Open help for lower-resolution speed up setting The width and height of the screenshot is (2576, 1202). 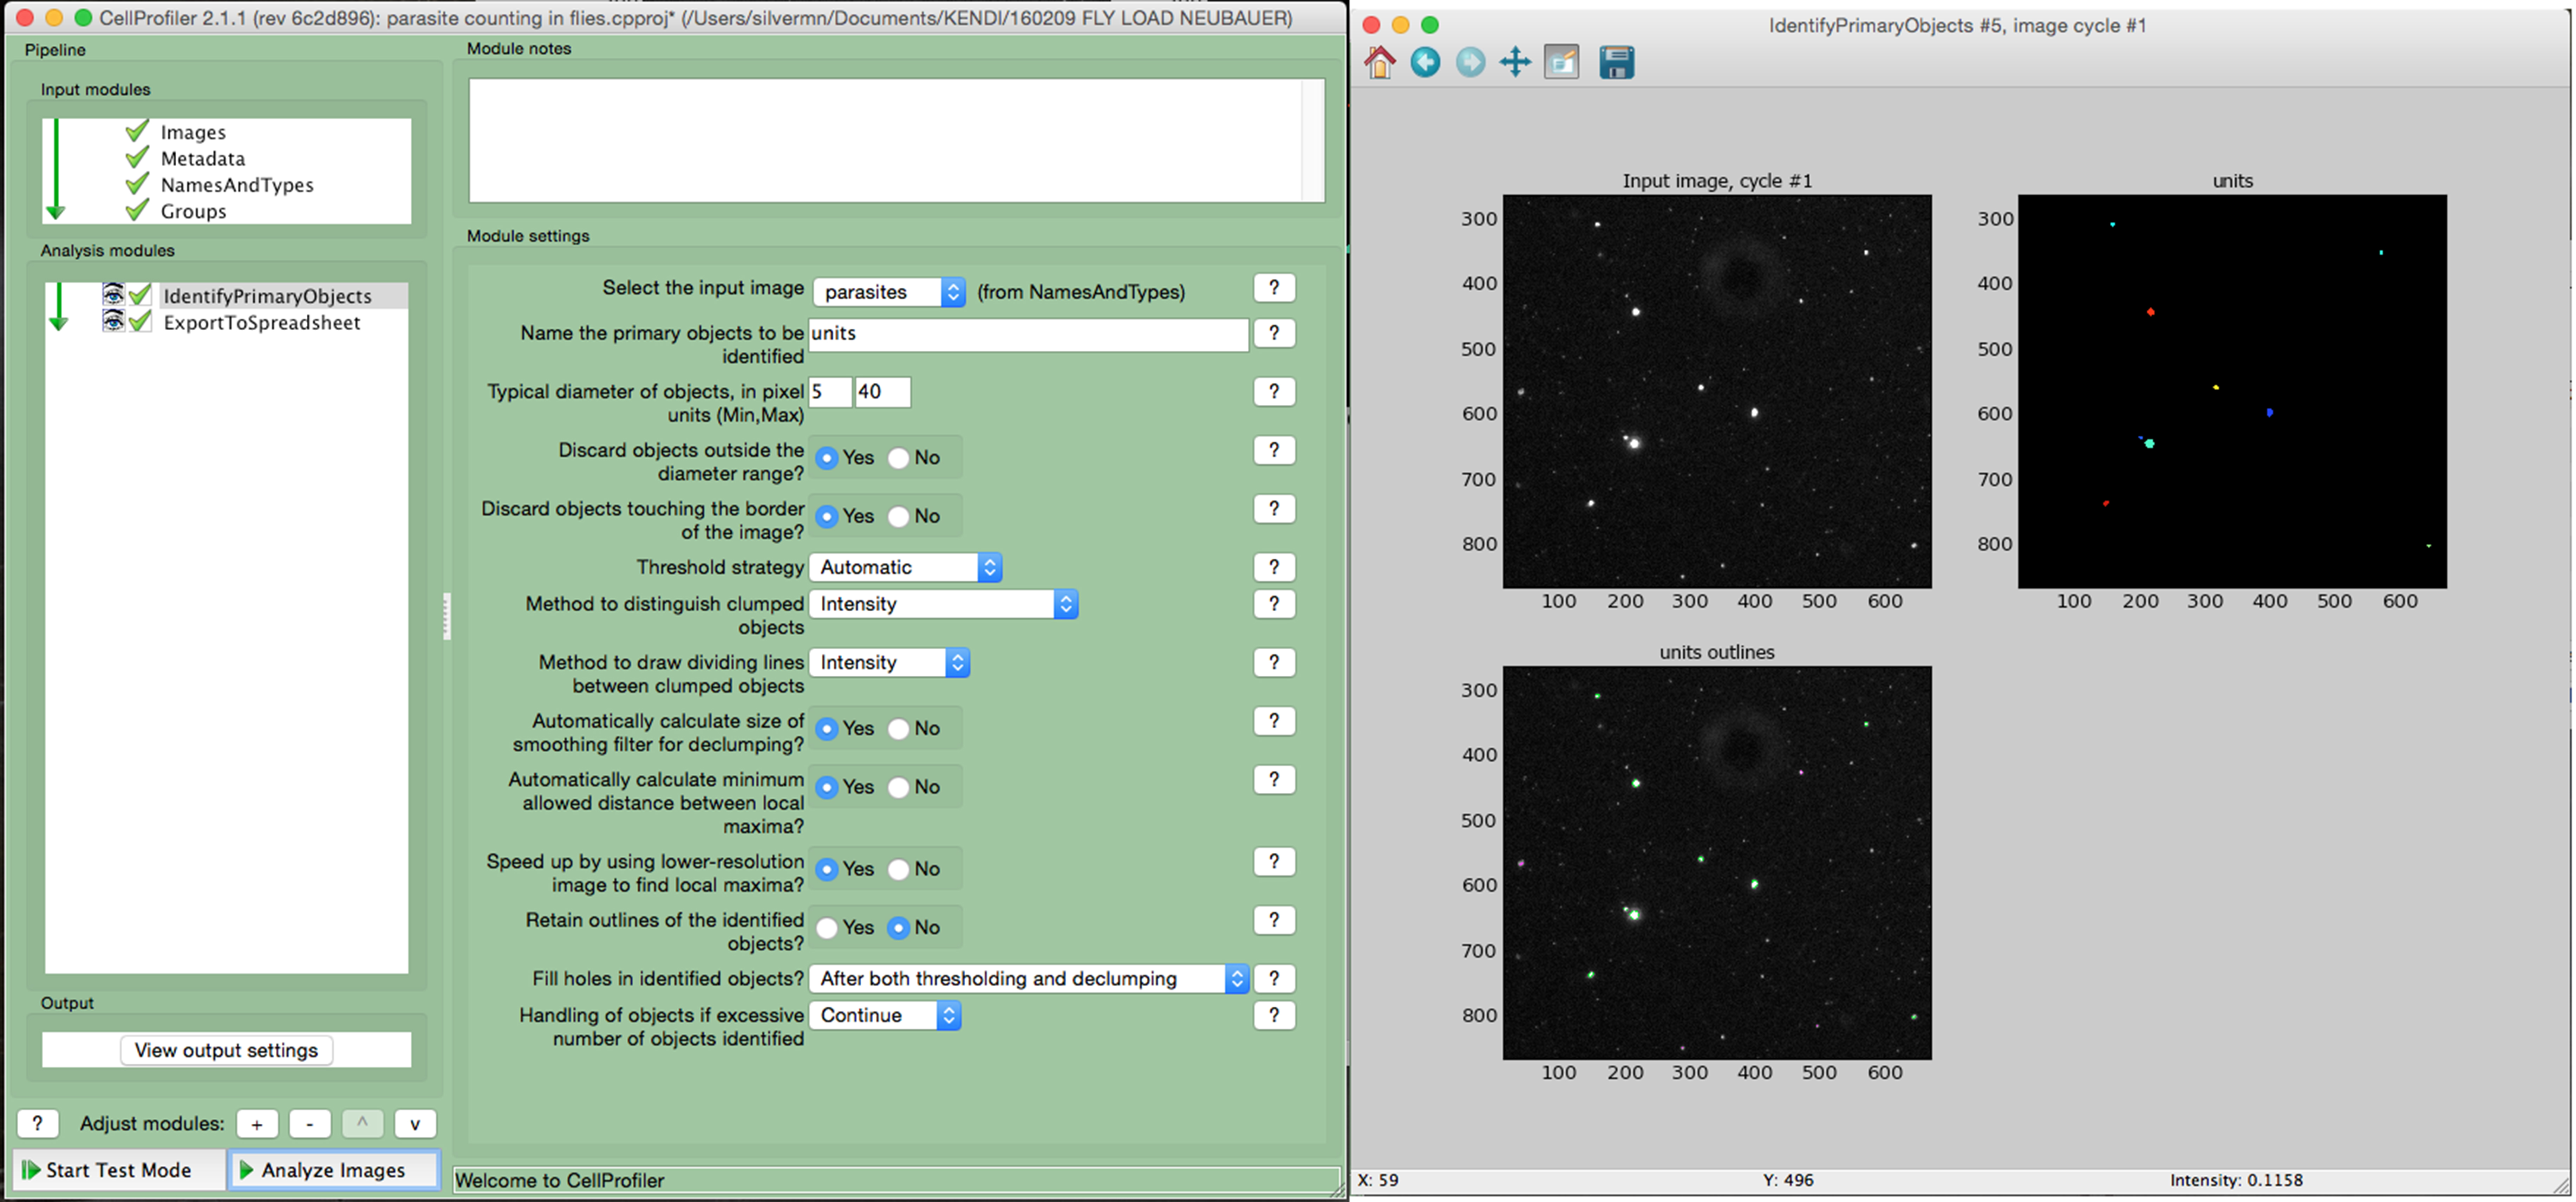pyautogui.click(x=1274, y=862)
